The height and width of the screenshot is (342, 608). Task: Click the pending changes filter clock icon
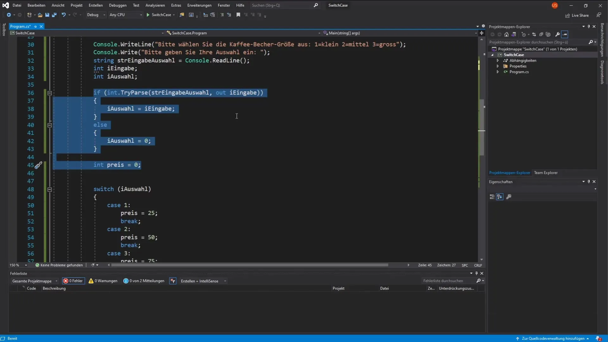coord(523,35)
